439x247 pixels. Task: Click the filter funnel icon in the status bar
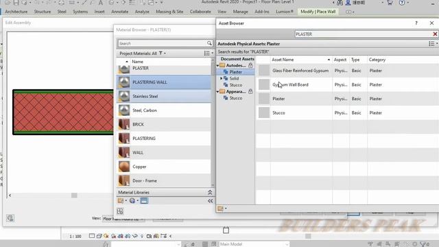(423, 244)
